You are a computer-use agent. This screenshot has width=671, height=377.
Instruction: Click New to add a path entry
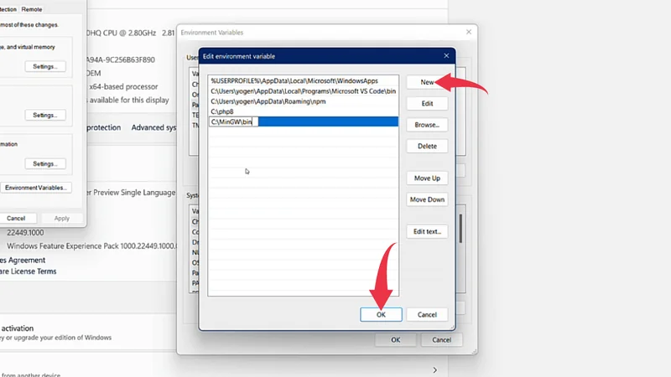pos(427,83)
